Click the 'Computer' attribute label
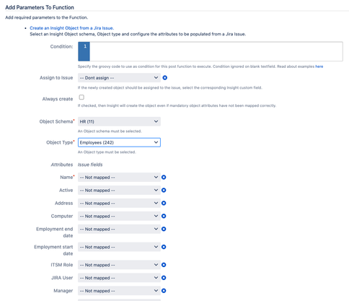This screenshot has width=349, height=301. click(62, 216)
